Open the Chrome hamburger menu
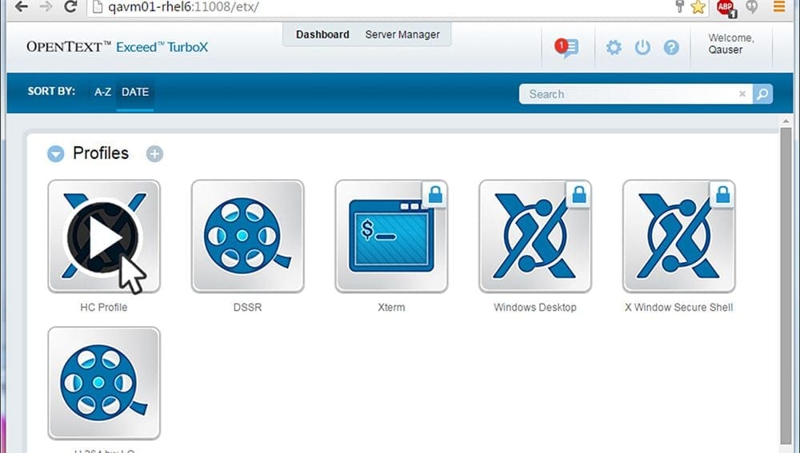The image size is (800, 453). [779, 6]
